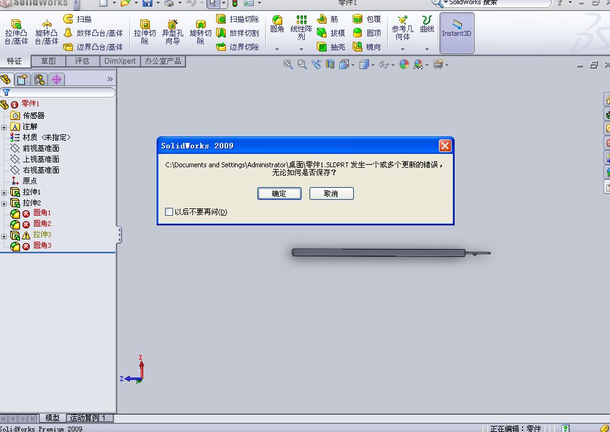The width and height of the screenshot is (610, 432).
Task: Toggle the Instant3D button
Action: (456, 33)
